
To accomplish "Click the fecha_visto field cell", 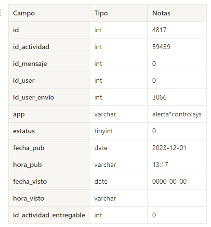I will click(x=49, y=181).
